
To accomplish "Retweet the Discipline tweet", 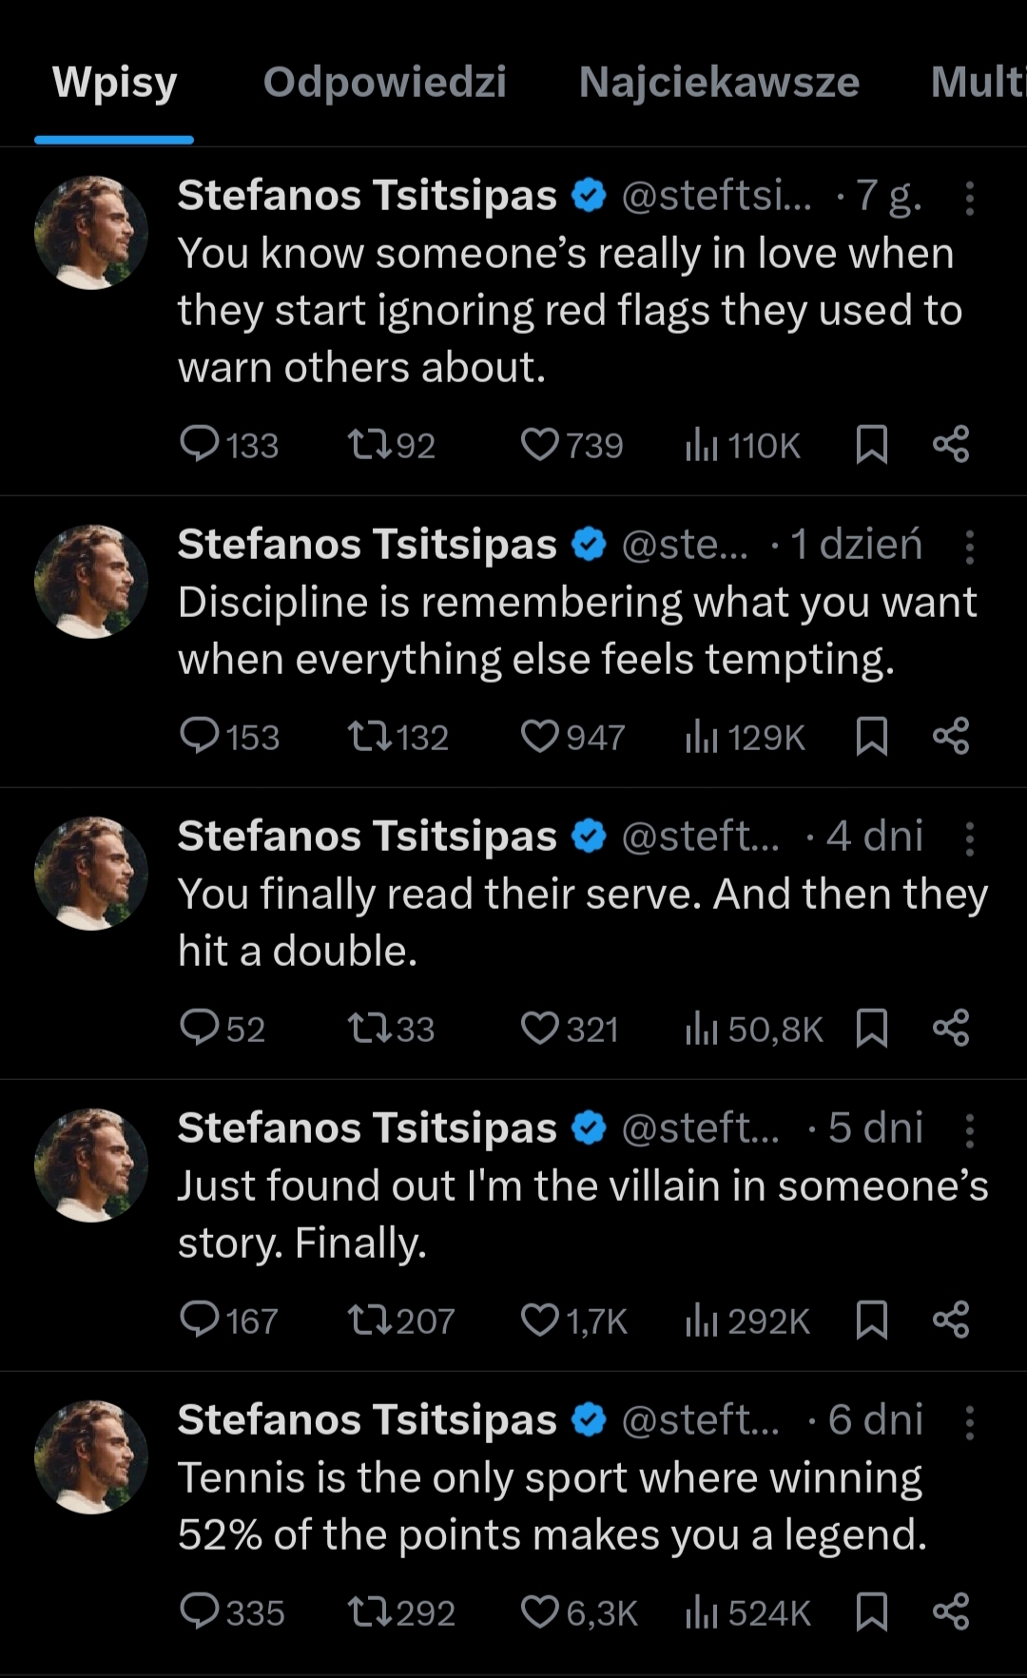I will pyautogui.click(x=366, y=737).
